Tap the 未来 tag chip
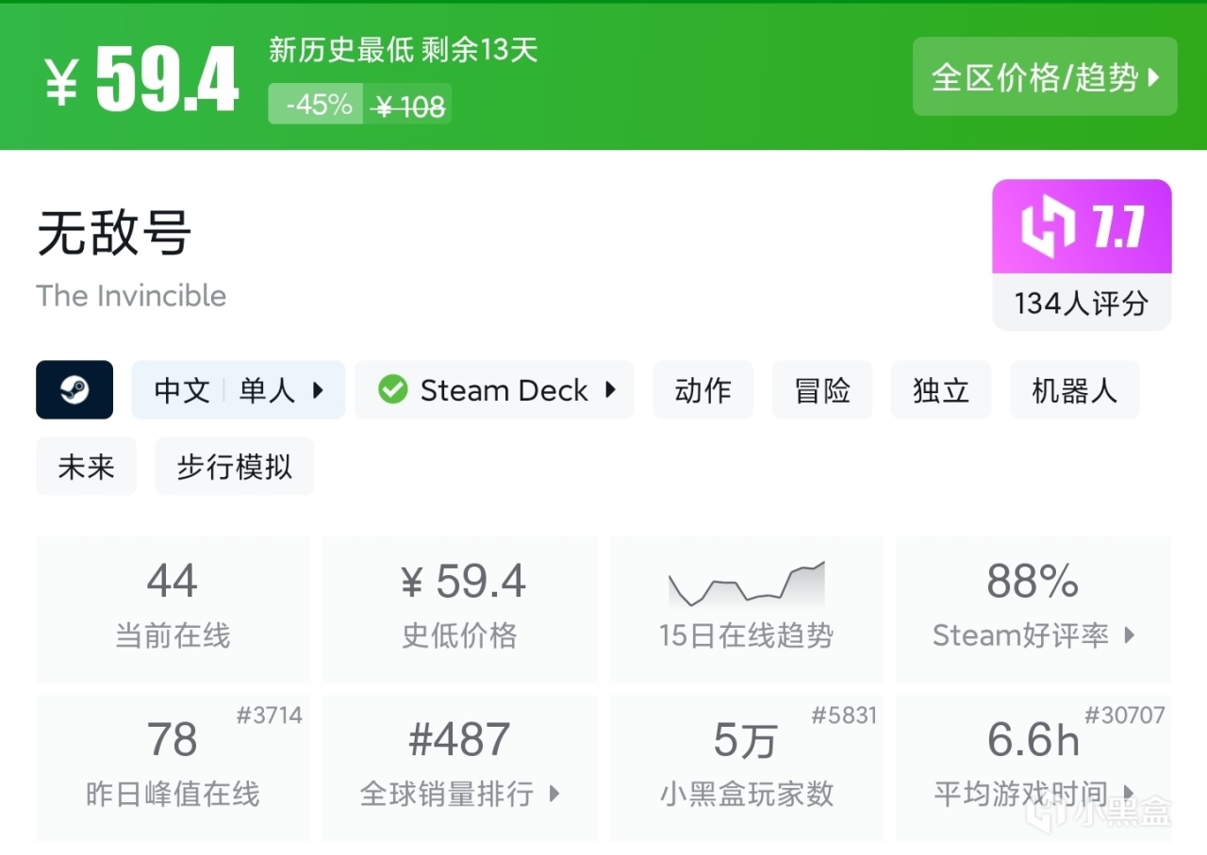The width and height of the screenshot is (1207, 855). (x=86, y=467)
